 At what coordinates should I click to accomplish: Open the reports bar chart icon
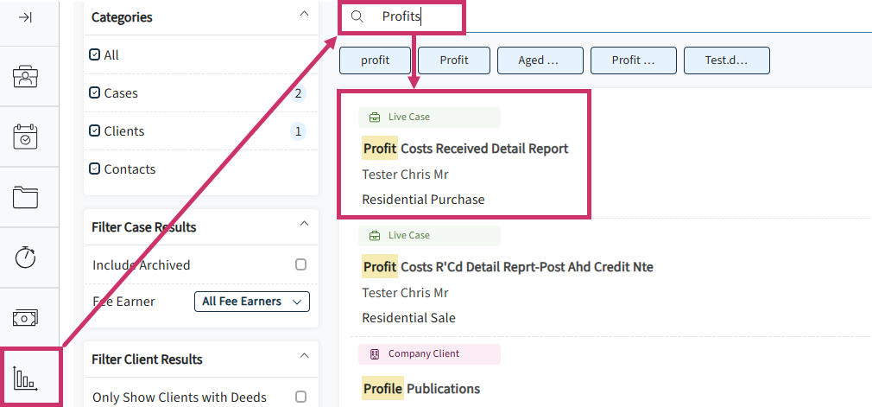[x=25, y=378]
